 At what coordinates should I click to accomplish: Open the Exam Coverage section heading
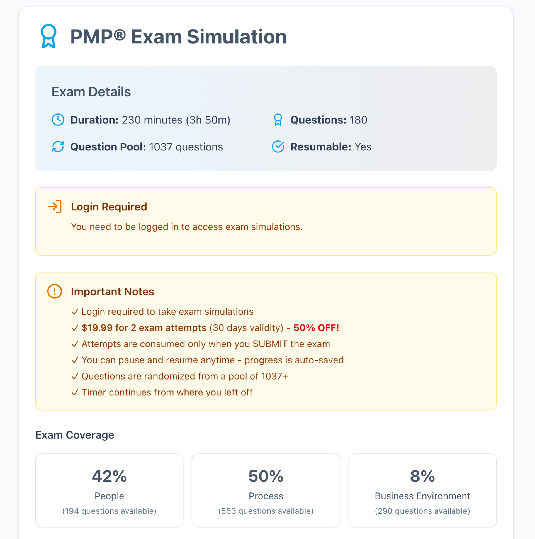tap(74, 435)
